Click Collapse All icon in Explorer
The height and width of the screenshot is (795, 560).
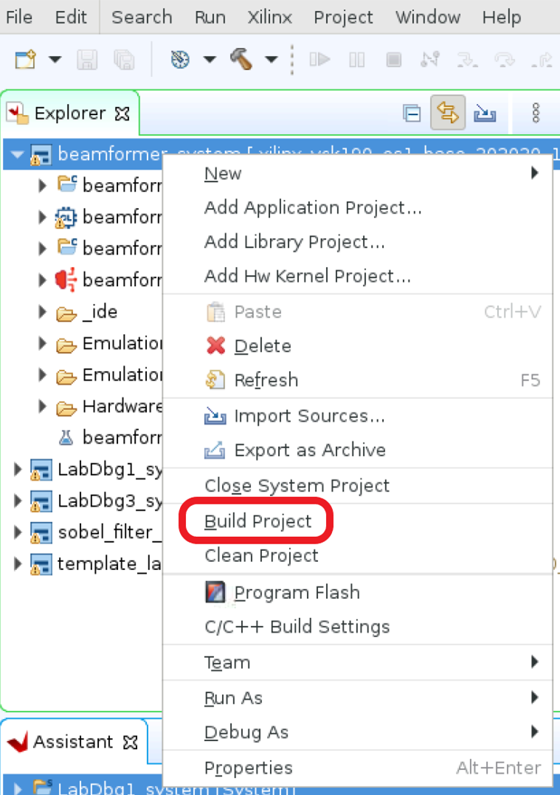click(412, 114)
